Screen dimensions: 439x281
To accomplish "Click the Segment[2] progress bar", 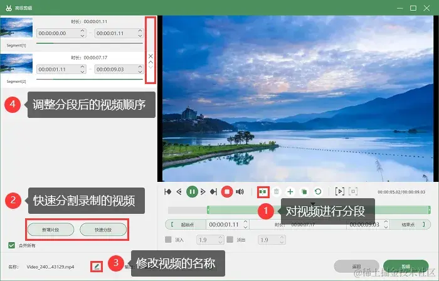I will tap(90, 80).
